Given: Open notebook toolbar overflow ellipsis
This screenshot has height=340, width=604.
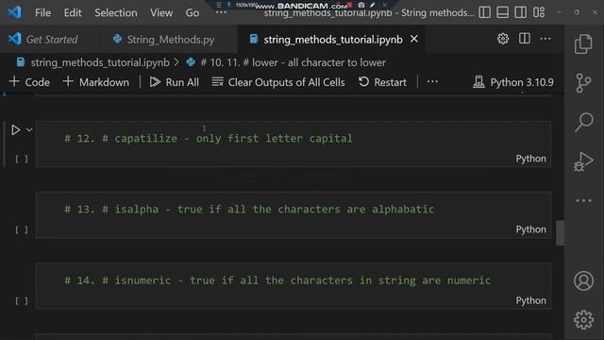Looking at the screenshot, I should pos(432,82).
